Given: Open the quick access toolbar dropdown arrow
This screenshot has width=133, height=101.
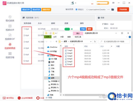Looking at the screenshot, I should pyautogui.click(x=56, y=33).
